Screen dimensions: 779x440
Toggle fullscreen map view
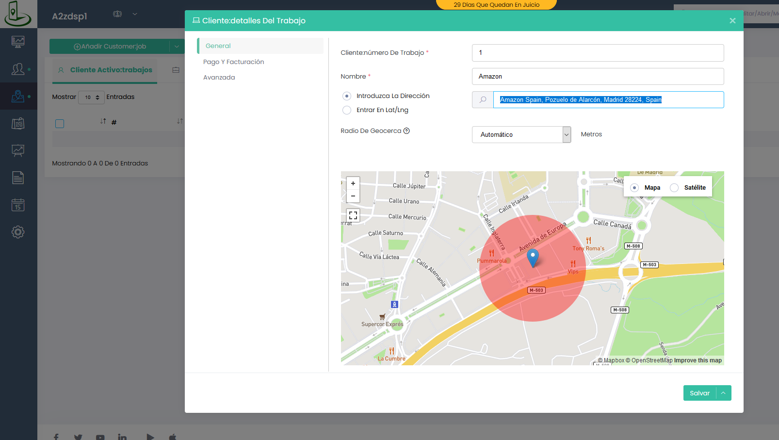[x=353, y=215]
